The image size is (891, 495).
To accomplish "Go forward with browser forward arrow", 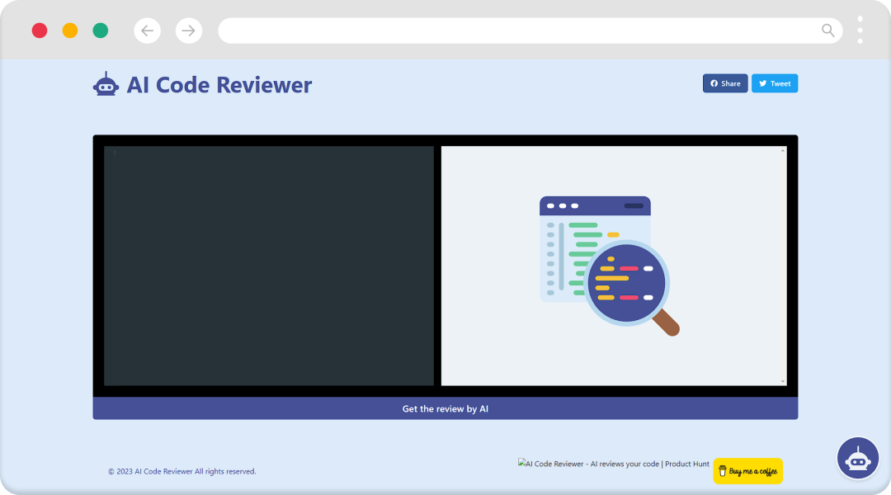I will point(189,31).
